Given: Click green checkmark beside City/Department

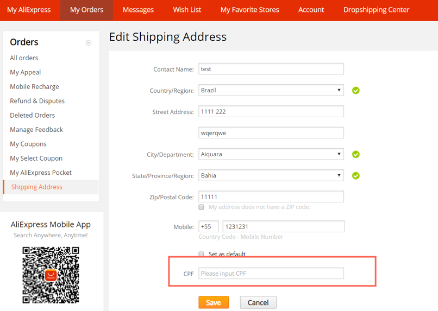Looking at the screenshot, I should coord(355,154).
